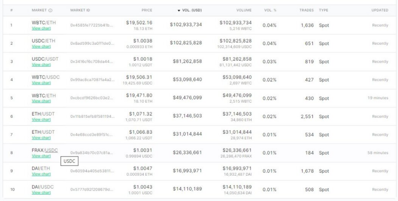Open View chart for the USDC/USDT market
The width and height of the screenshot is (398, 201).
[41, 65]
